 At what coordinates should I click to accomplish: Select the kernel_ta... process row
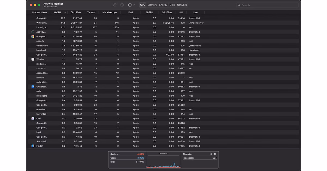tap(163, 27)
